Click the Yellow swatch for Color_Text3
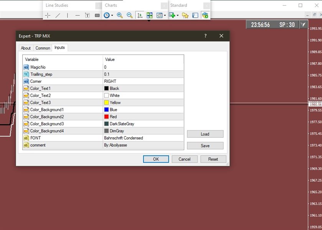This screenshot has height=230, width=322. pos(107,102)
